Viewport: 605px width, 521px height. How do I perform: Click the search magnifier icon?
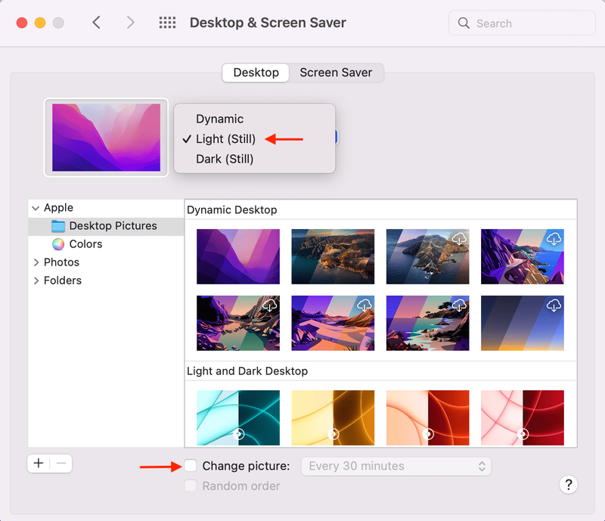click(x=464, y=23)
